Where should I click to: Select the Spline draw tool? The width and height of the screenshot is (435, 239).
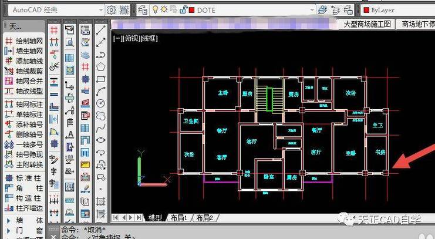pos(101,128)
